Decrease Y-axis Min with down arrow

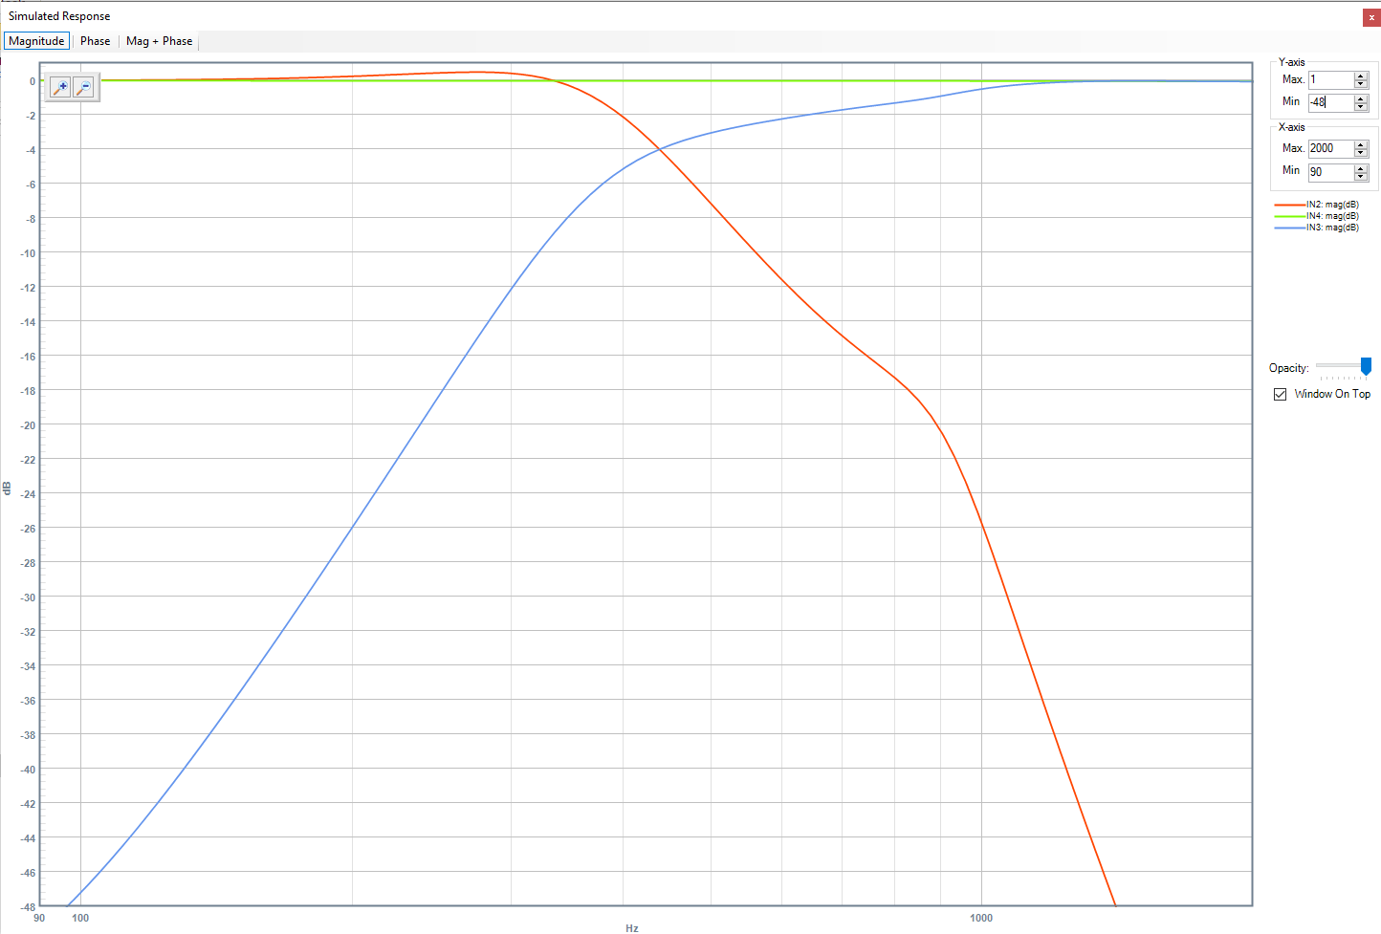coord(1361,106)
